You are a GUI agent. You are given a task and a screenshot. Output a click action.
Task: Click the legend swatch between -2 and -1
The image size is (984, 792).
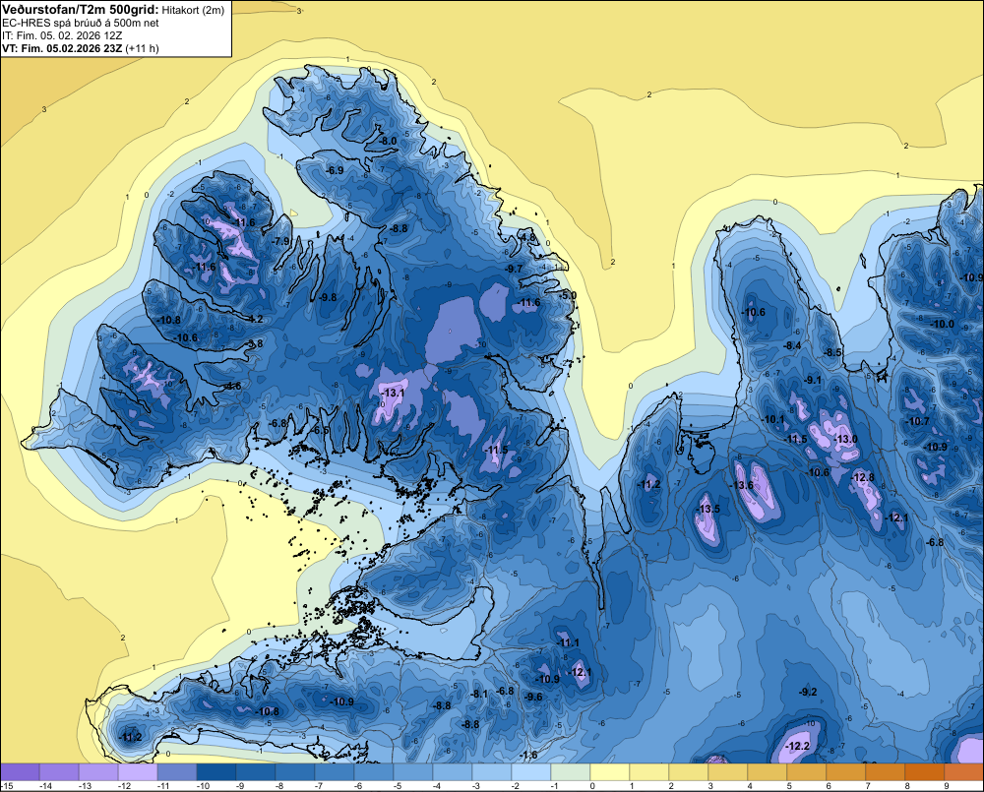point(531,771)
